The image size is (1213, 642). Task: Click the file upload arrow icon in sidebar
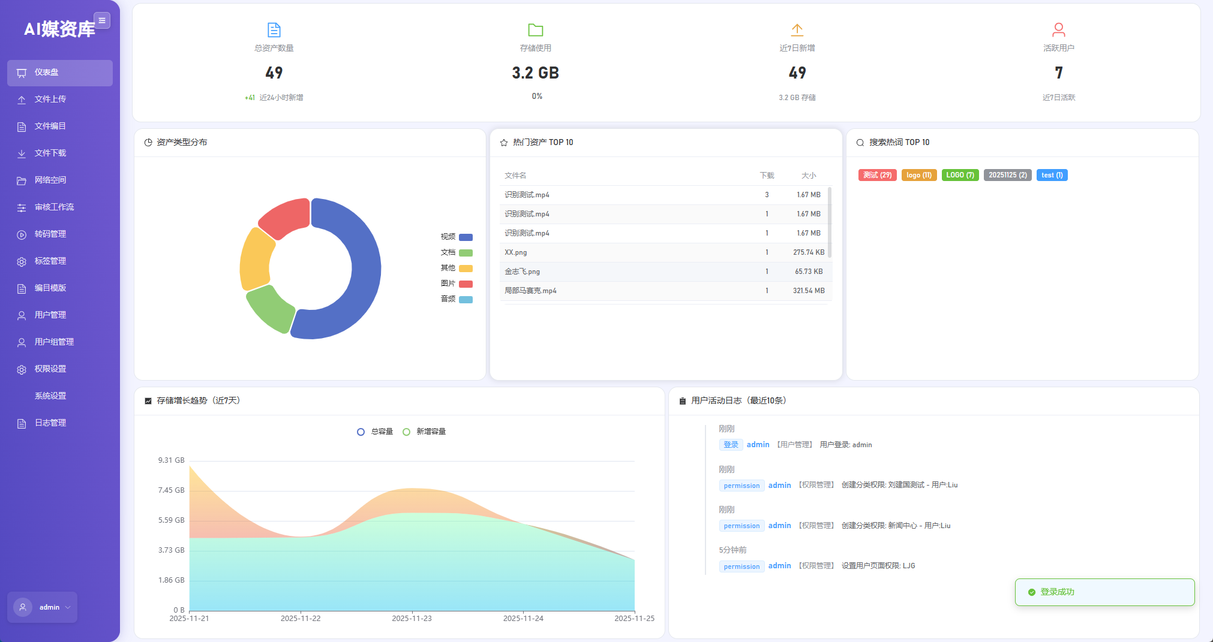coord(22,100)
